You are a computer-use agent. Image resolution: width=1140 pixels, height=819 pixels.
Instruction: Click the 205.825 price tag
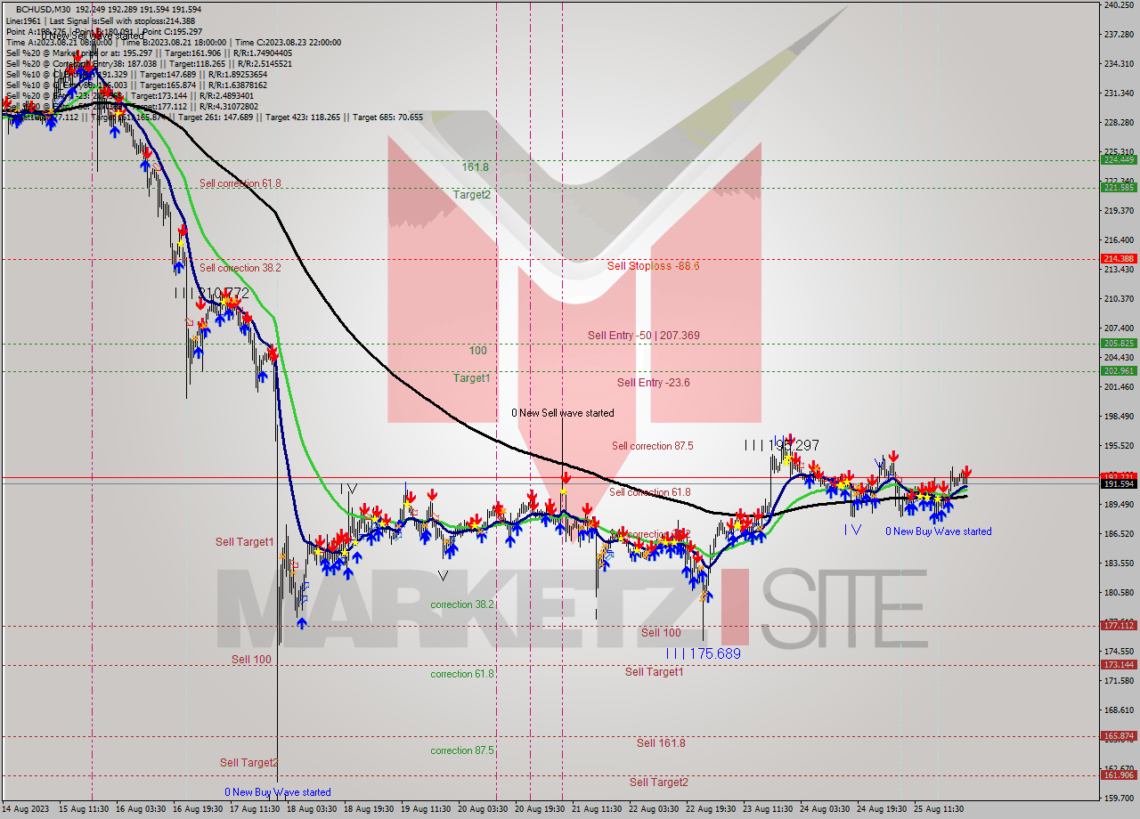point(1119,344)
